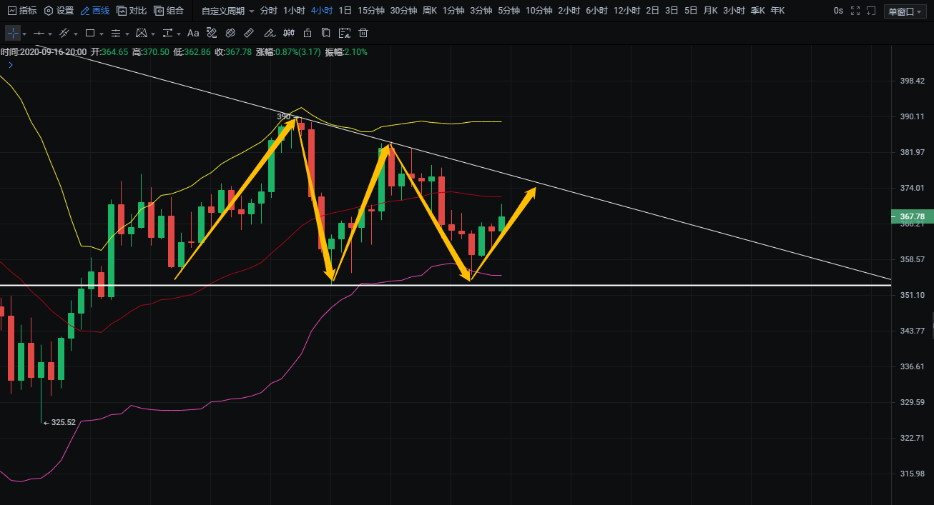Toggle the 对比 compare mode
The height and width of the screenshot is (505, 934).
point(132,11)
